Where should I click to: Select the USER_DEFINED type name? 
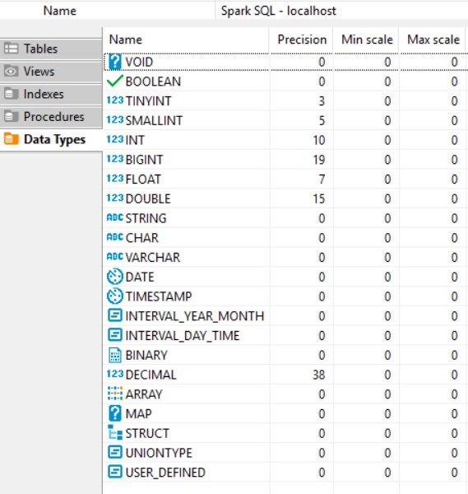pyautogui.click(x=165, y=473)
